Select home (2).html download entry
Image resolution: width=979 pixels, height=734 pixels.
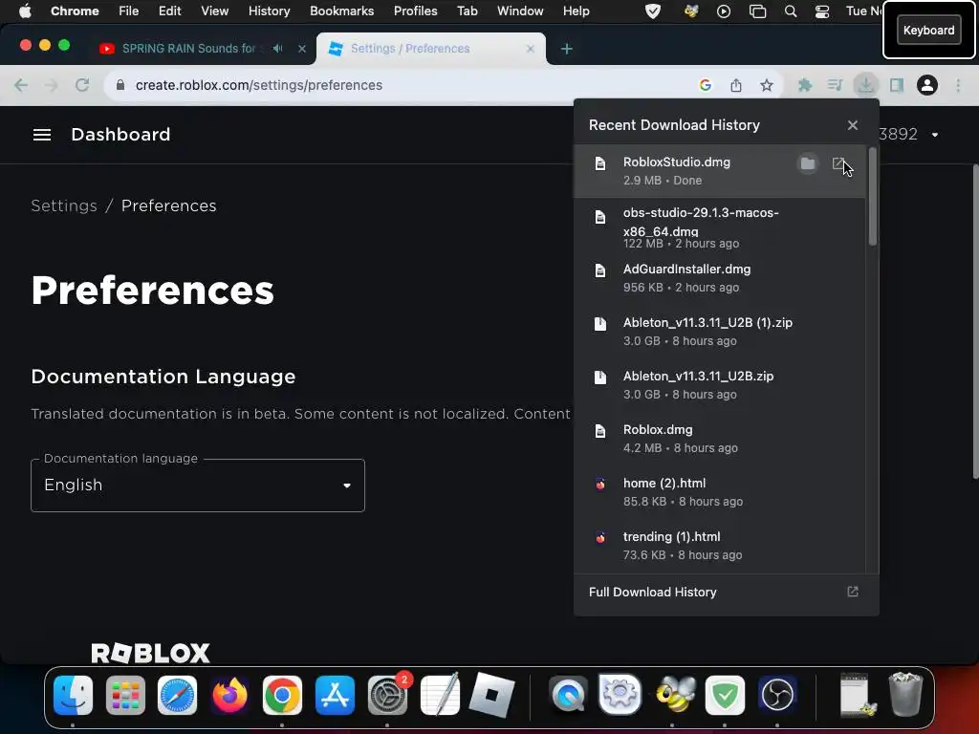coord(719,492)
